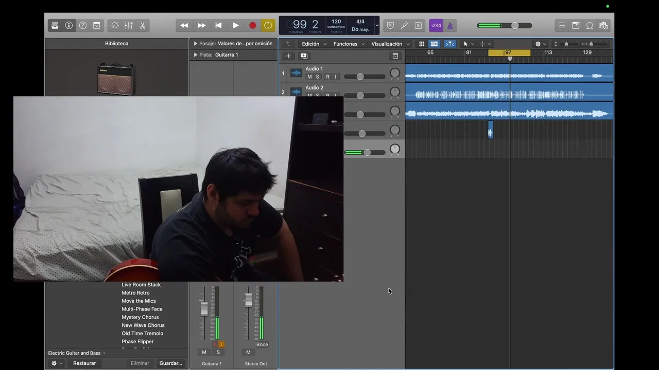Click the Replace mode X icon
Viewport: 659px width, 370px height.
coord(390,25)
